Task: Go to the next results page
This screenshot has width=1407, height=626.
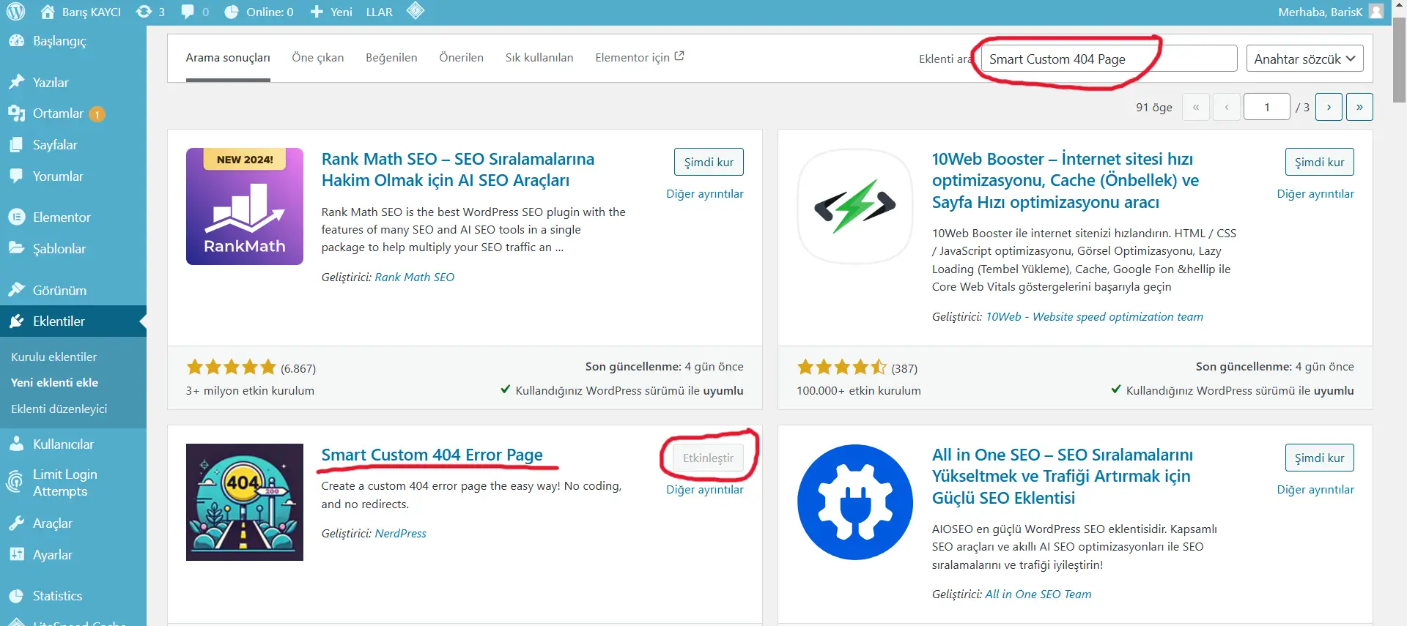Action: (x=1329, y=107)
